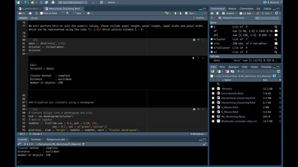
Task: Switch editor to Visual mode
Action: click(x=34, y=18)
